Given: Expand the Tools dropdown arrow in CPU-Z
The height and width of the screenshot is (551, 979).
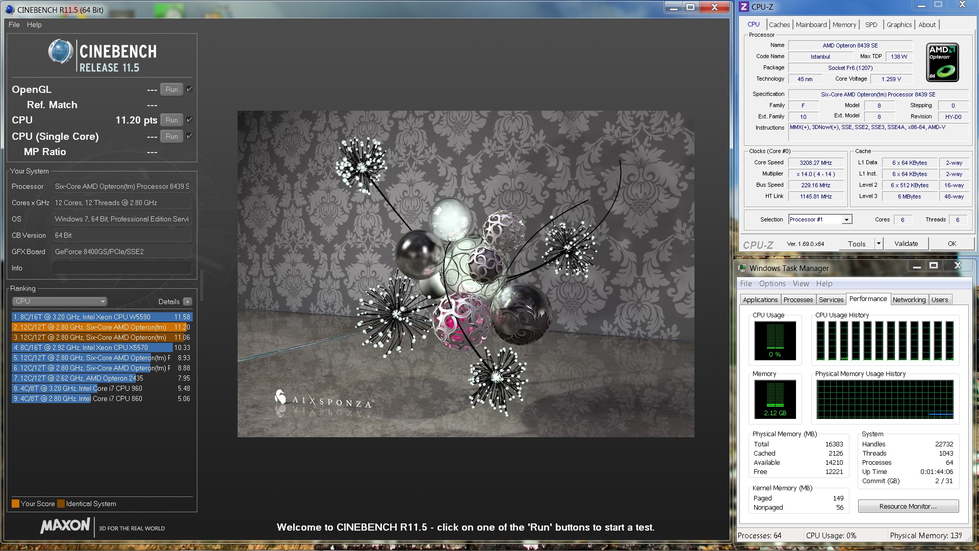Looking at the screenshot, I should click(879, 243).
